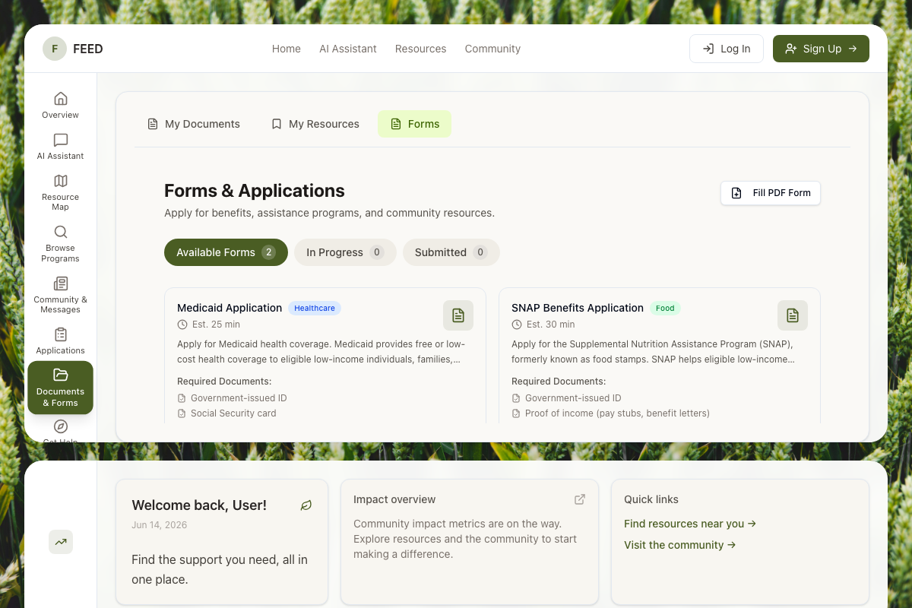Show In Progress forms filter

pyautogui.click(x=345, y=252)
